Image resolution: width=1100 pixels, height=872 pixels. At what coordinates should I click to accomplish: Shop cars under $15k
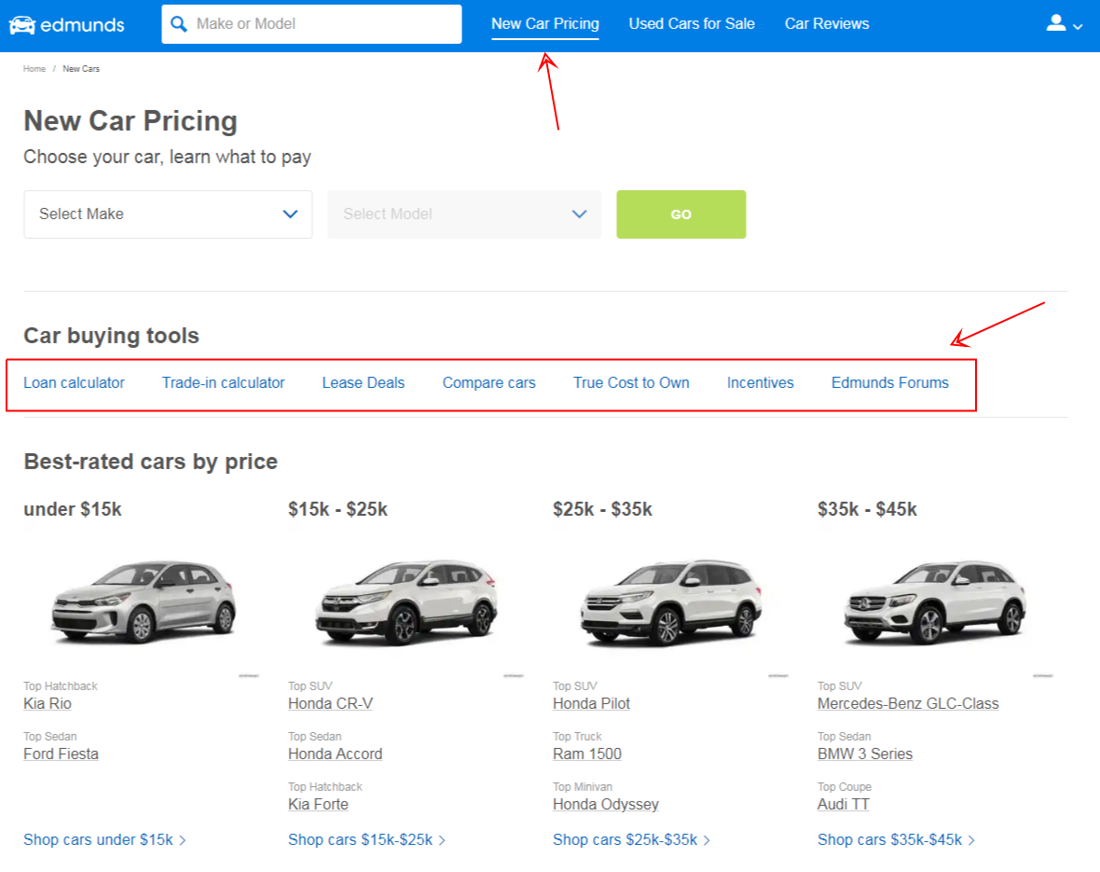click(x=104, y=839)
